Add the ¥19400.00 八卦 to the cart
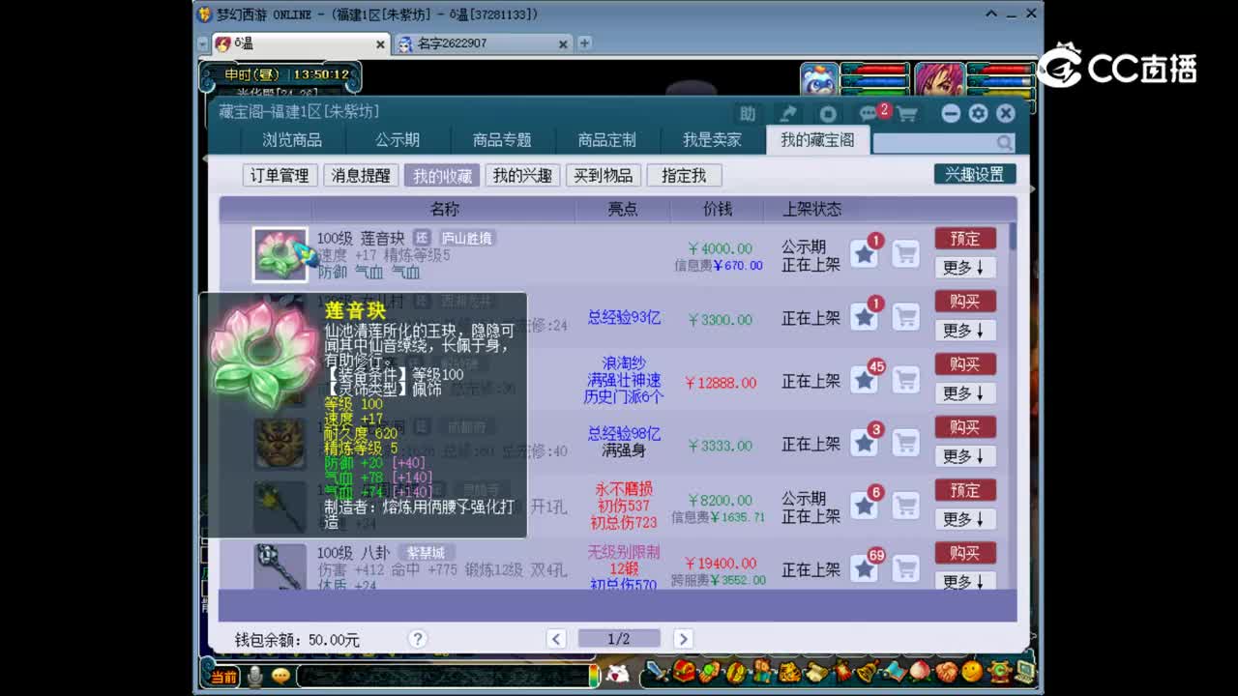 click(905, 568)
